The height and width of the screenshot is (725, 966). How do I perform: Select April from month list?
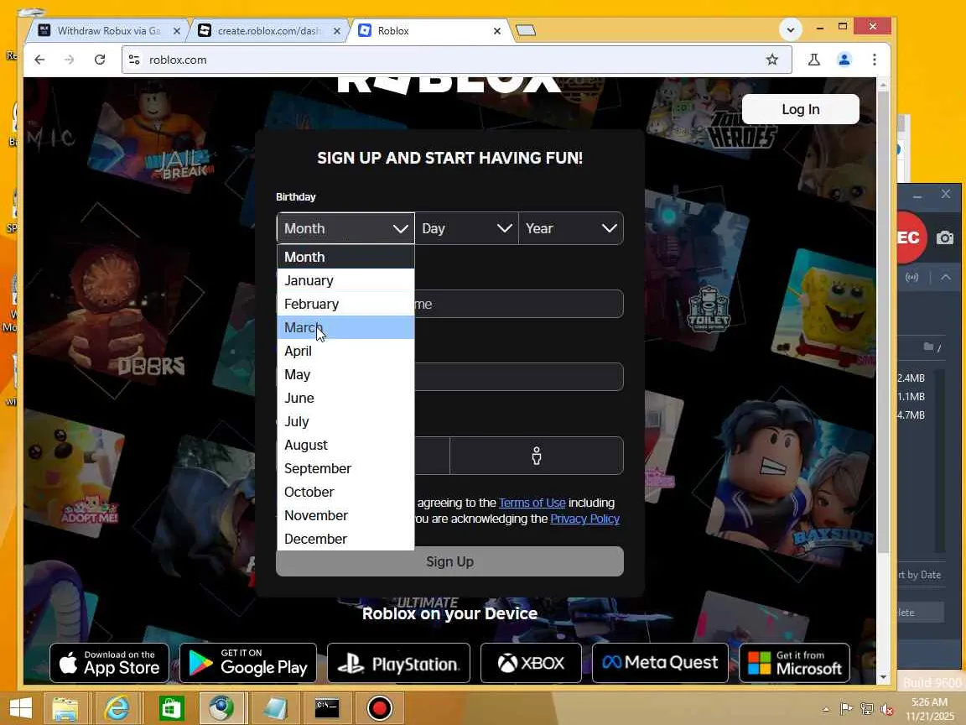(345, 351)
